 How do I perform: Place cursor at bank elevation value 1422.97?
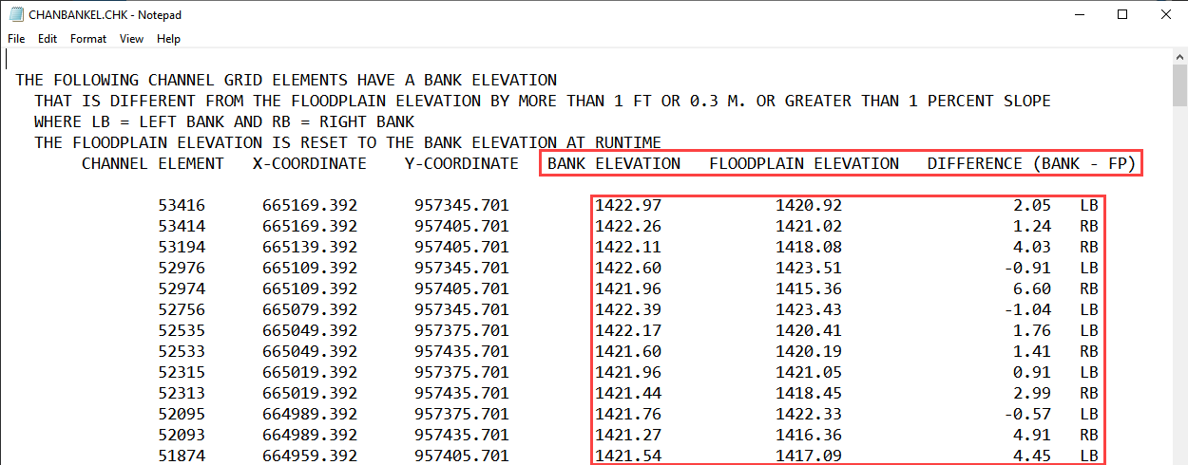628,205
